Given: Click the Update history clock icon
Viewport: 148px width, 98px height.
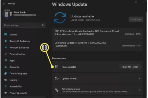Looking at the screenshot, I should [x=57, y=78].
